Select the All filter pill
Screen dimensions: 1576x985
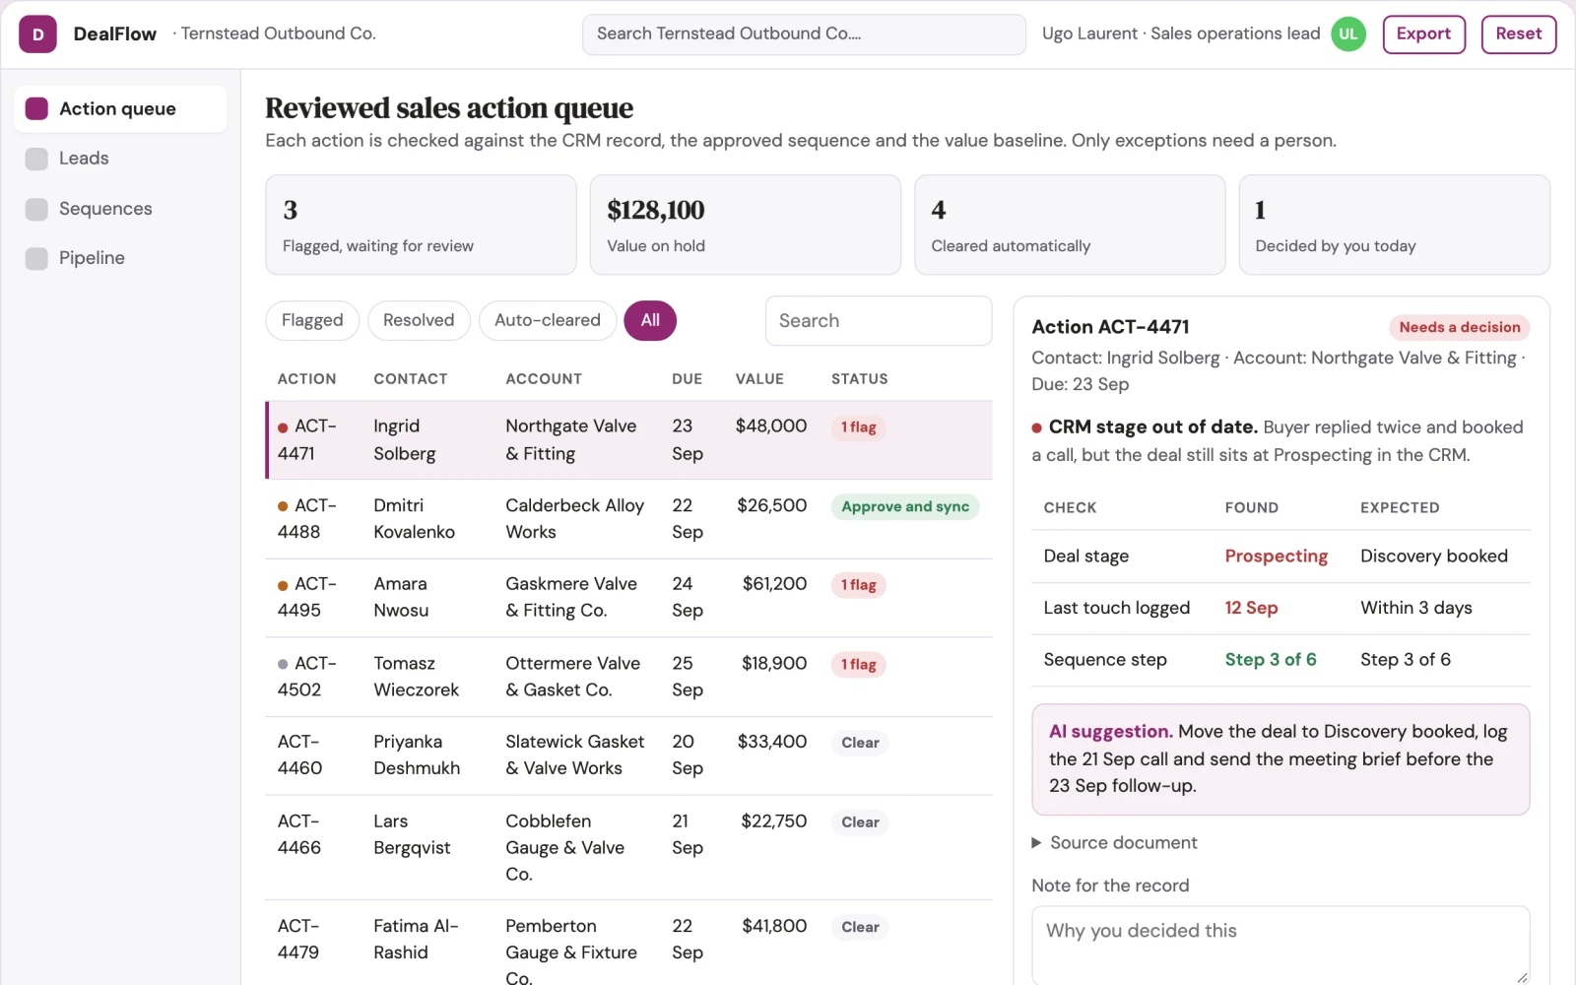point(650,320)
